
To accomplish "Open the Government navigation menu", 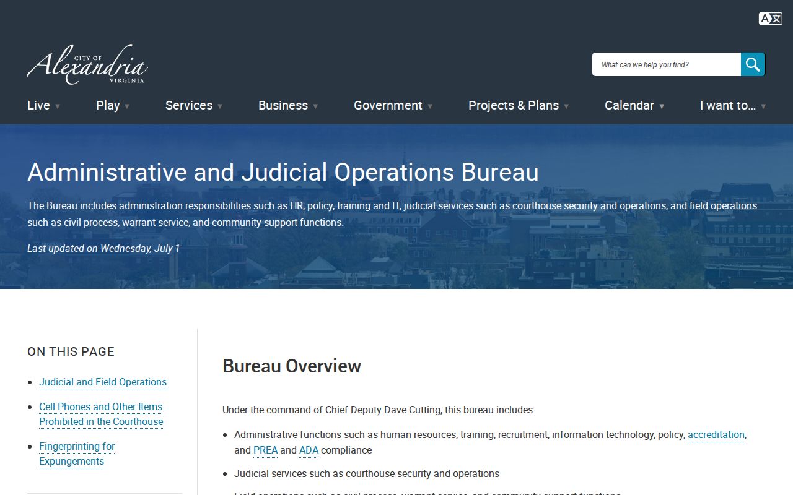I will pyautogui.click(x=388, y=105).
